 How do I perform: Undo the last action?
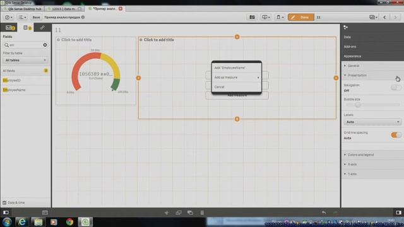[324, 212]
